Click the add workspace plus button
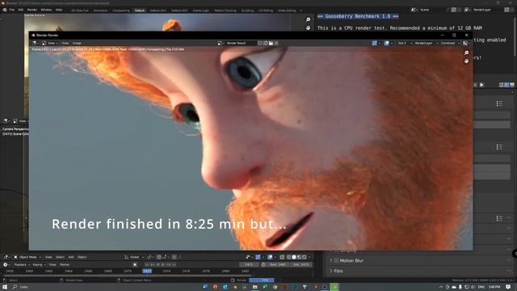The width and height of the screenshot is (517, 291). (x=301, y=11)
